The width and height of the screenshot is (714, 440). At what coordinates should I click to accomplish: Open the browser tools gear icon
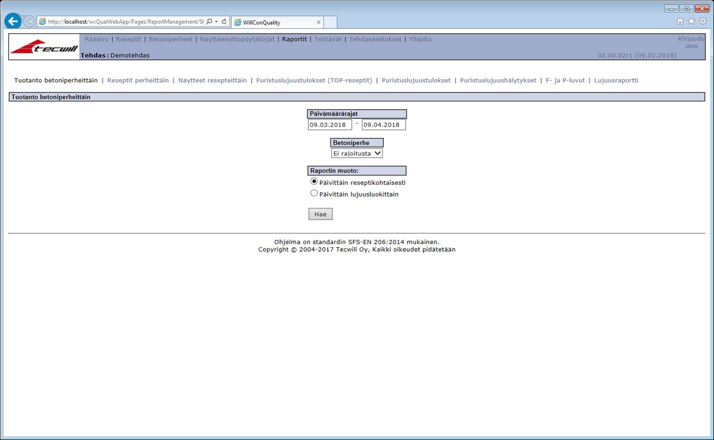pos(703,21)
